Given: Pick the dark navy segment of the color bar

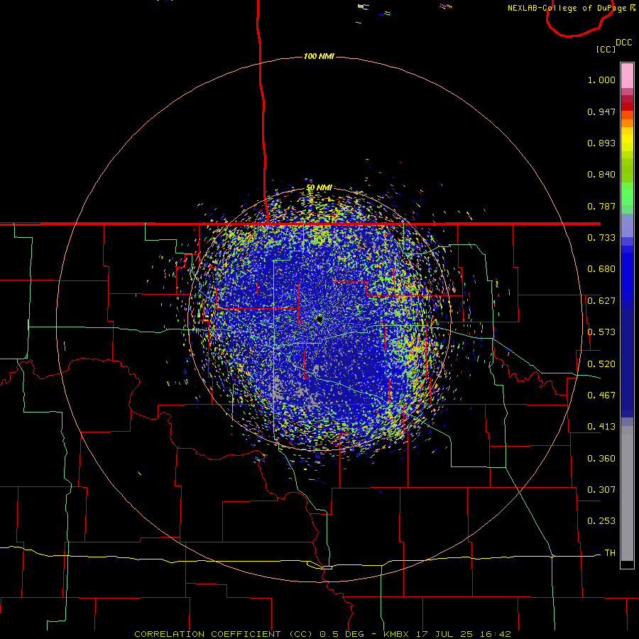Looking at the screenshot, I should (627, 363).
